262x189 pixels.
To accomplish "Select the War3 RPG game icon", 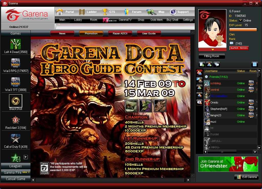I will point(16,63).
